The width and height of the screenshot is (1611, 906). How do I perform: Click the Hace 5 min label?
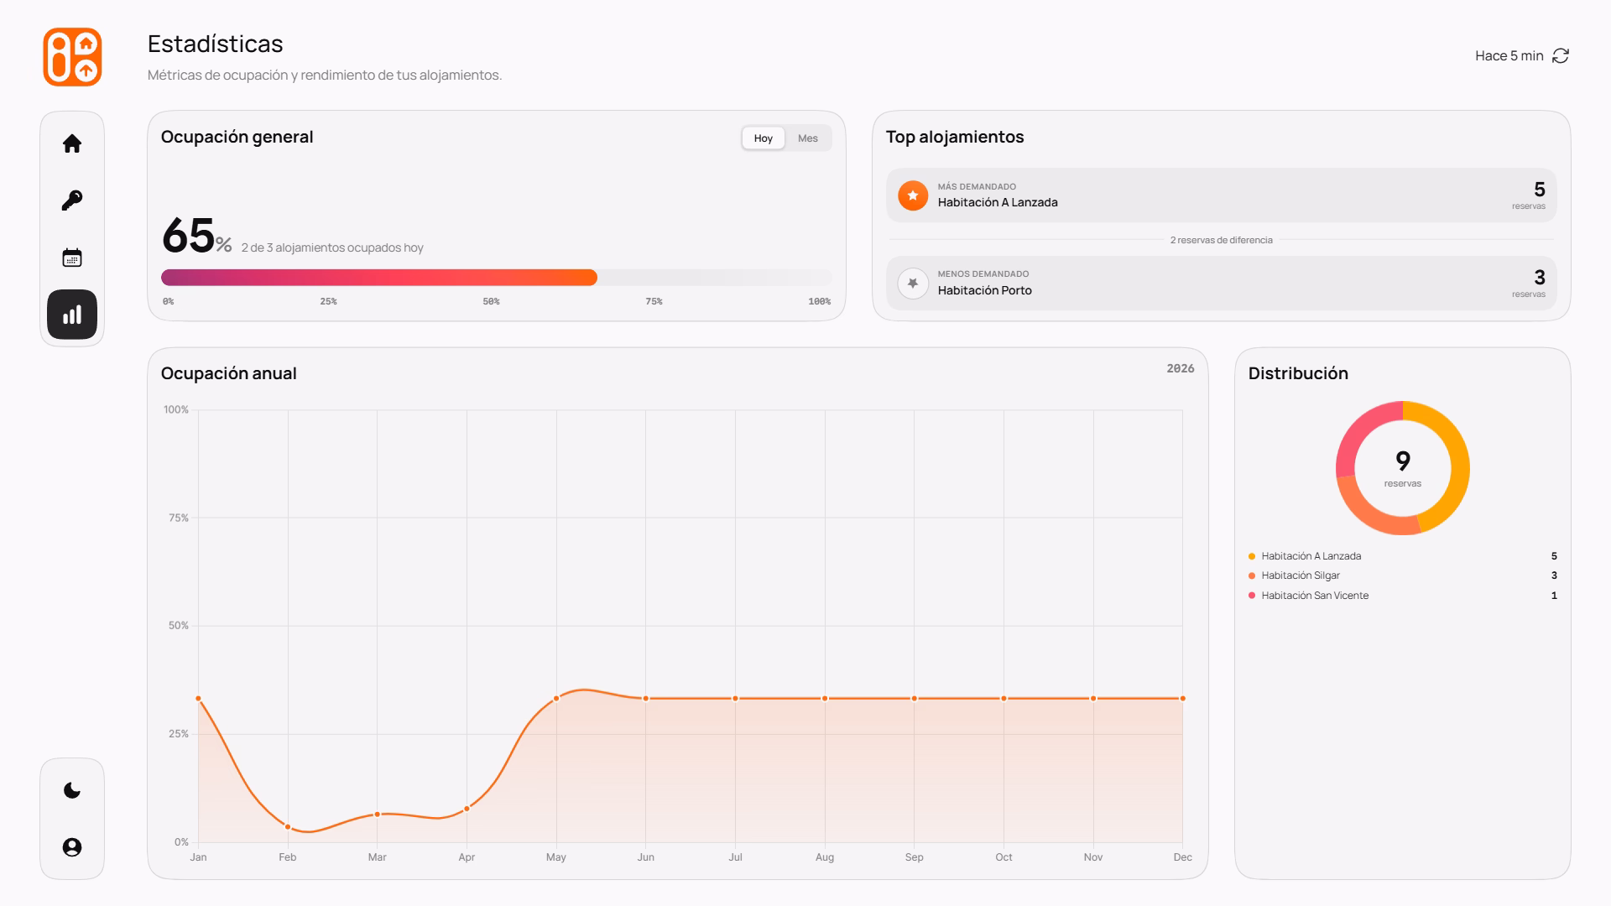click(x=1509, y=55)
